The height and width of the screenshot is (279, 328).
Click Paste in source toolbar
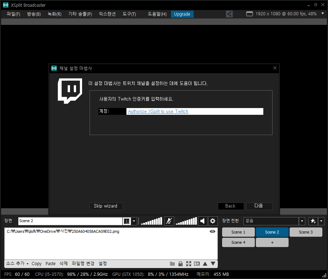tap(50, 263)
